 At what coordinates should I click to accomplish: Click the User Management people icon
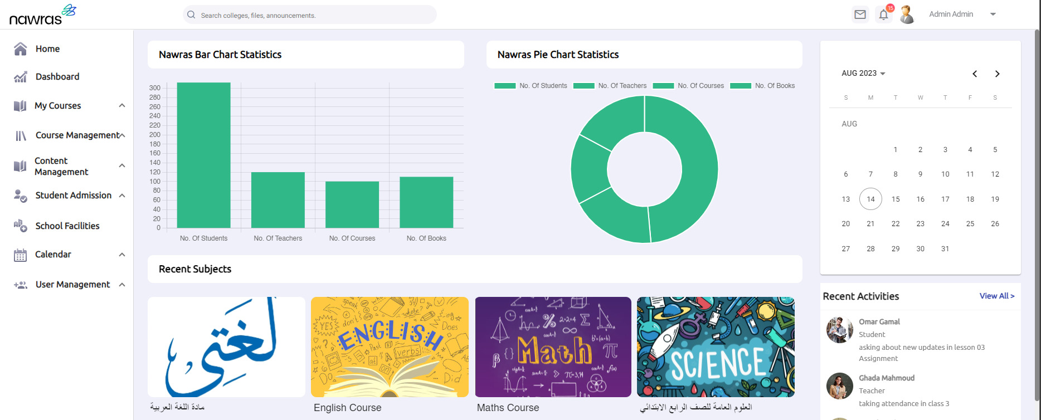(x=21, y=285)
